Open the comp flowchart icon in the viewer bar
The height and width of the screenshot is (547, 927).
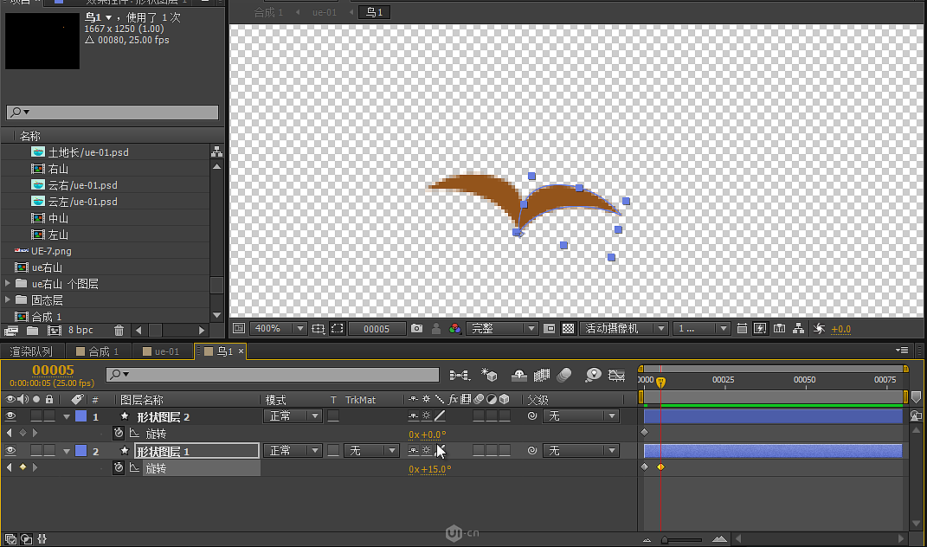798,329
